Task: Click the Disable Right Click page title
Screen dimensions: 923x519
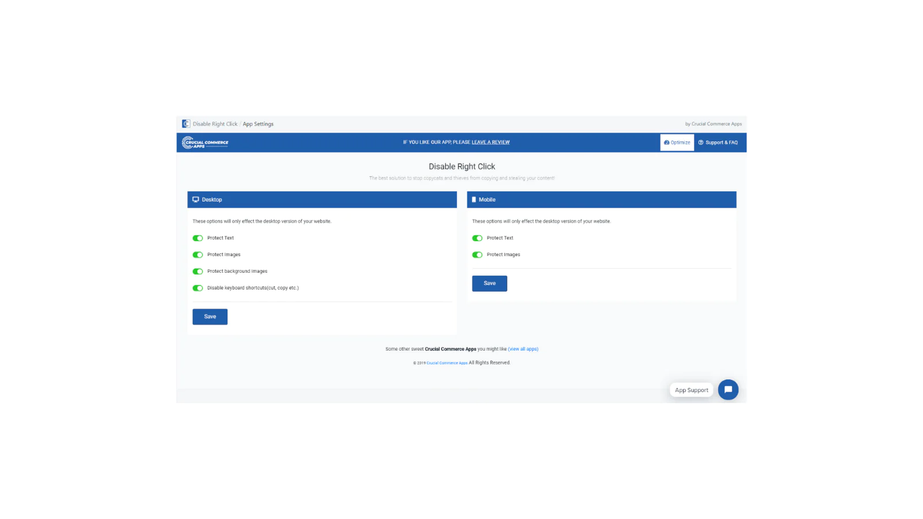Action: tap(462, 167)
